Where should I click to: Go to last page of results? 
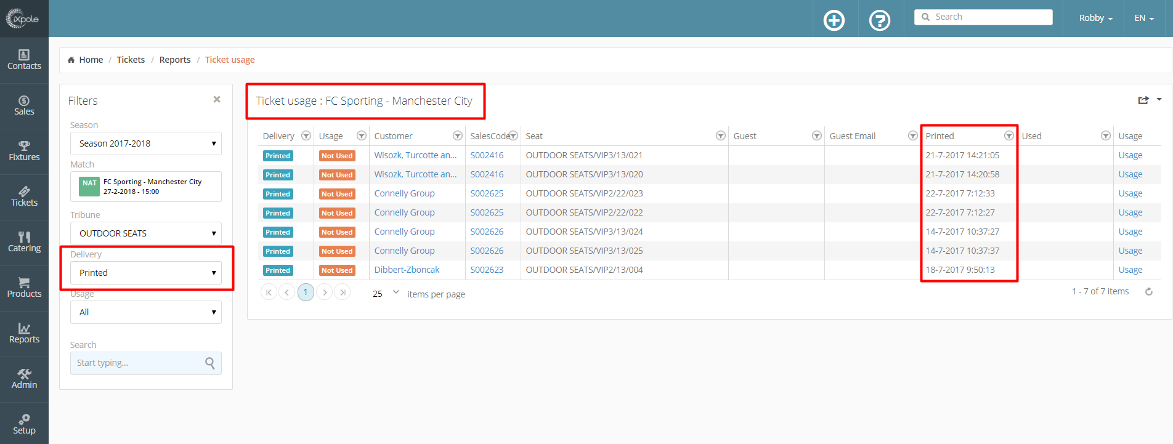(343, 292)
